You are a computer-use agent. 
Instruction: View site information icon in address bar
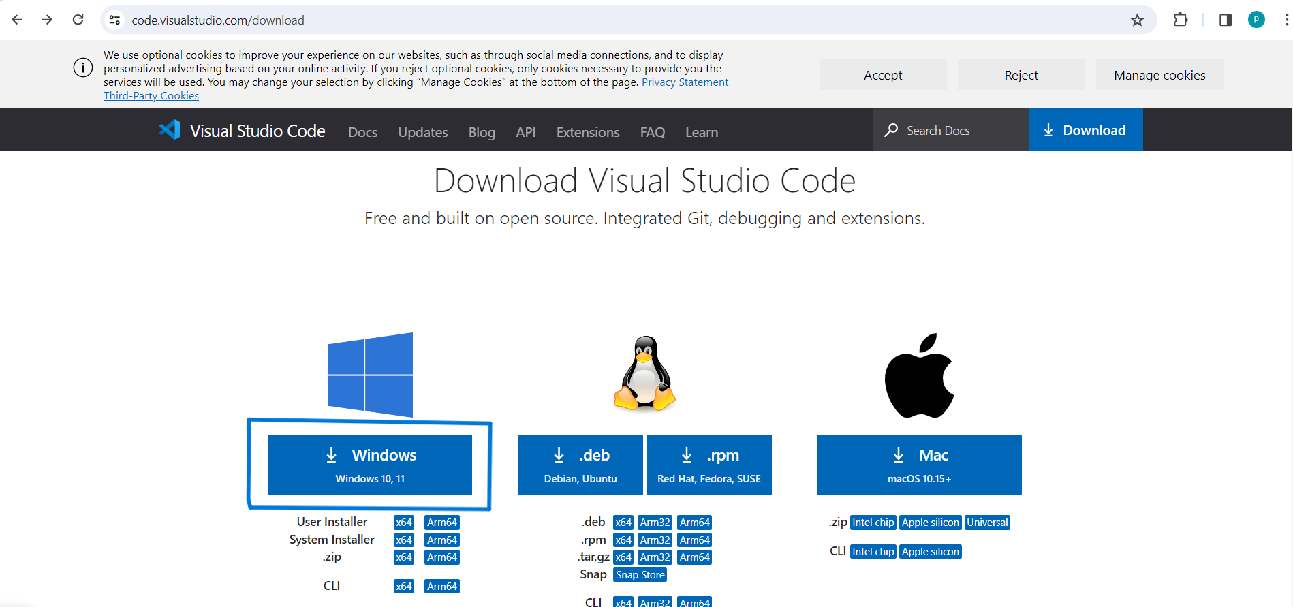(x=115, y=20)
